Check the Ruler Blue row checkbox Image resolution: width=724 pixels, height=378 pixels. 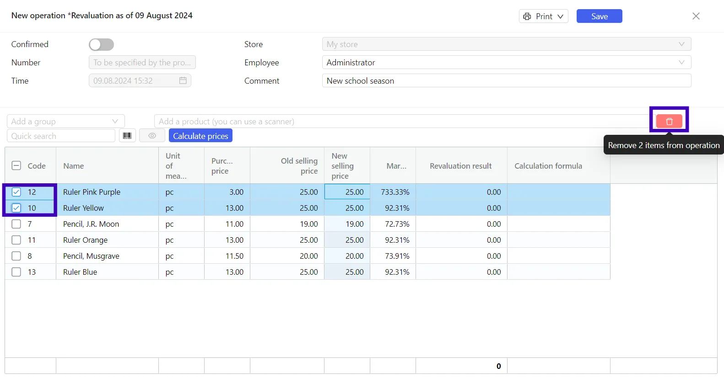(16, 272)
